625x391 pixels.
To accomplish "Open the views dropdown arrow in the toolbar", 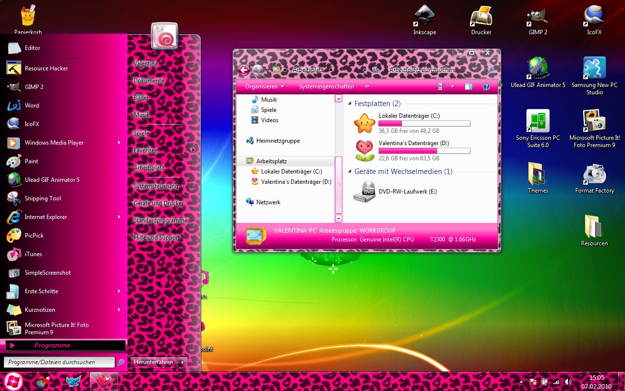I will tap(452, 86).
